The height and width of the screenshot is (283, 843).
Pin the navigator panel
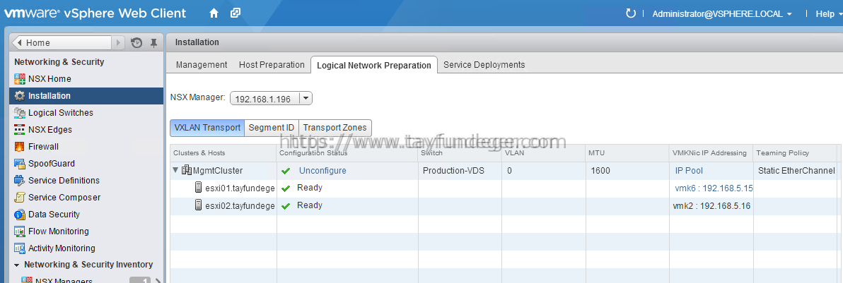pos(153,43)
